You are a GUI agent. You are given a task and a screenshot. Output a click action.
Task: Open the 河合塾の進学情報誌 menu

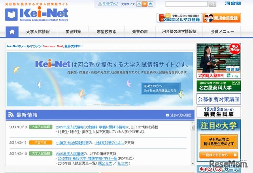point(179,32)
